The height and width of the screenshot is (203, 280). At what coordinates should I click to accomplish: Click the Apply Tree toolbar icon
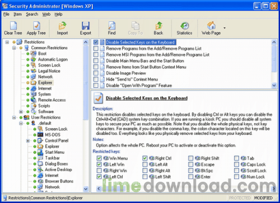[36, 26]
